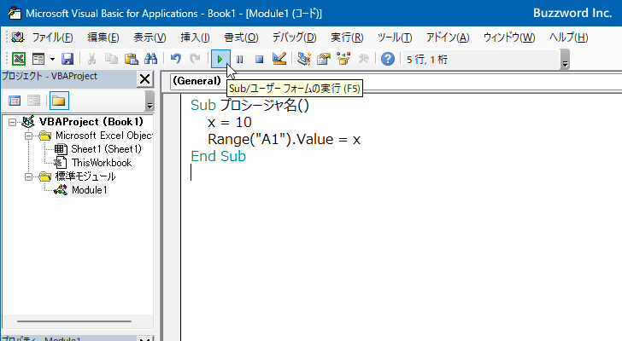622x341 pixels.
Task: Open the ファイル(F) menu
Action: [x=52, y=38]
